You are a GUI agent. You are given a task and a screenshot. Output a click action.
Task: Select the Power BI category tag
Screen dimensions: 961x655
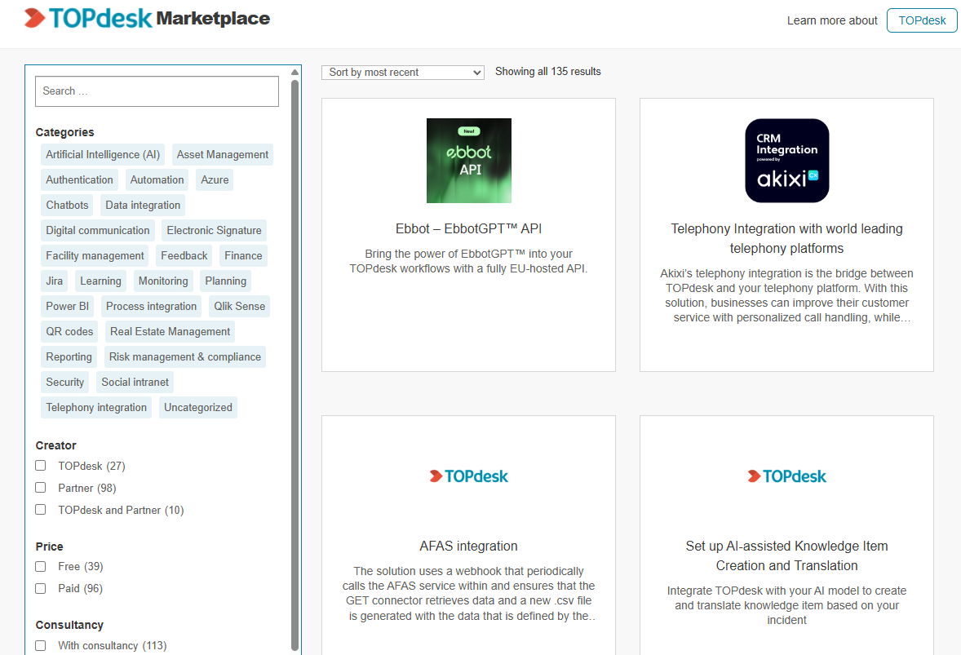68,306
